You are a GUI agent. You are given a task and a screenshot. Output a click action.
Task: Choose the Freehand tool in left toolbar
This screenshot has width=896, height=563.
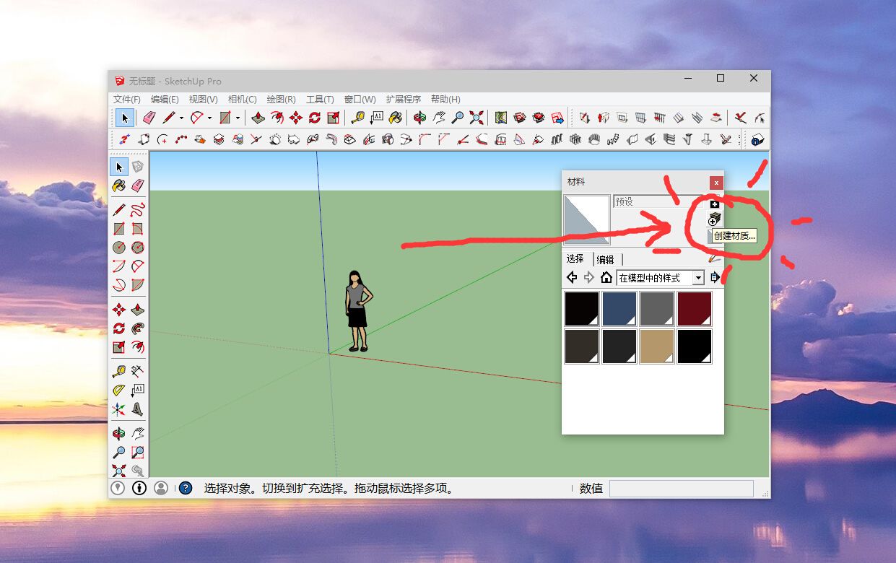coord(138,209)
